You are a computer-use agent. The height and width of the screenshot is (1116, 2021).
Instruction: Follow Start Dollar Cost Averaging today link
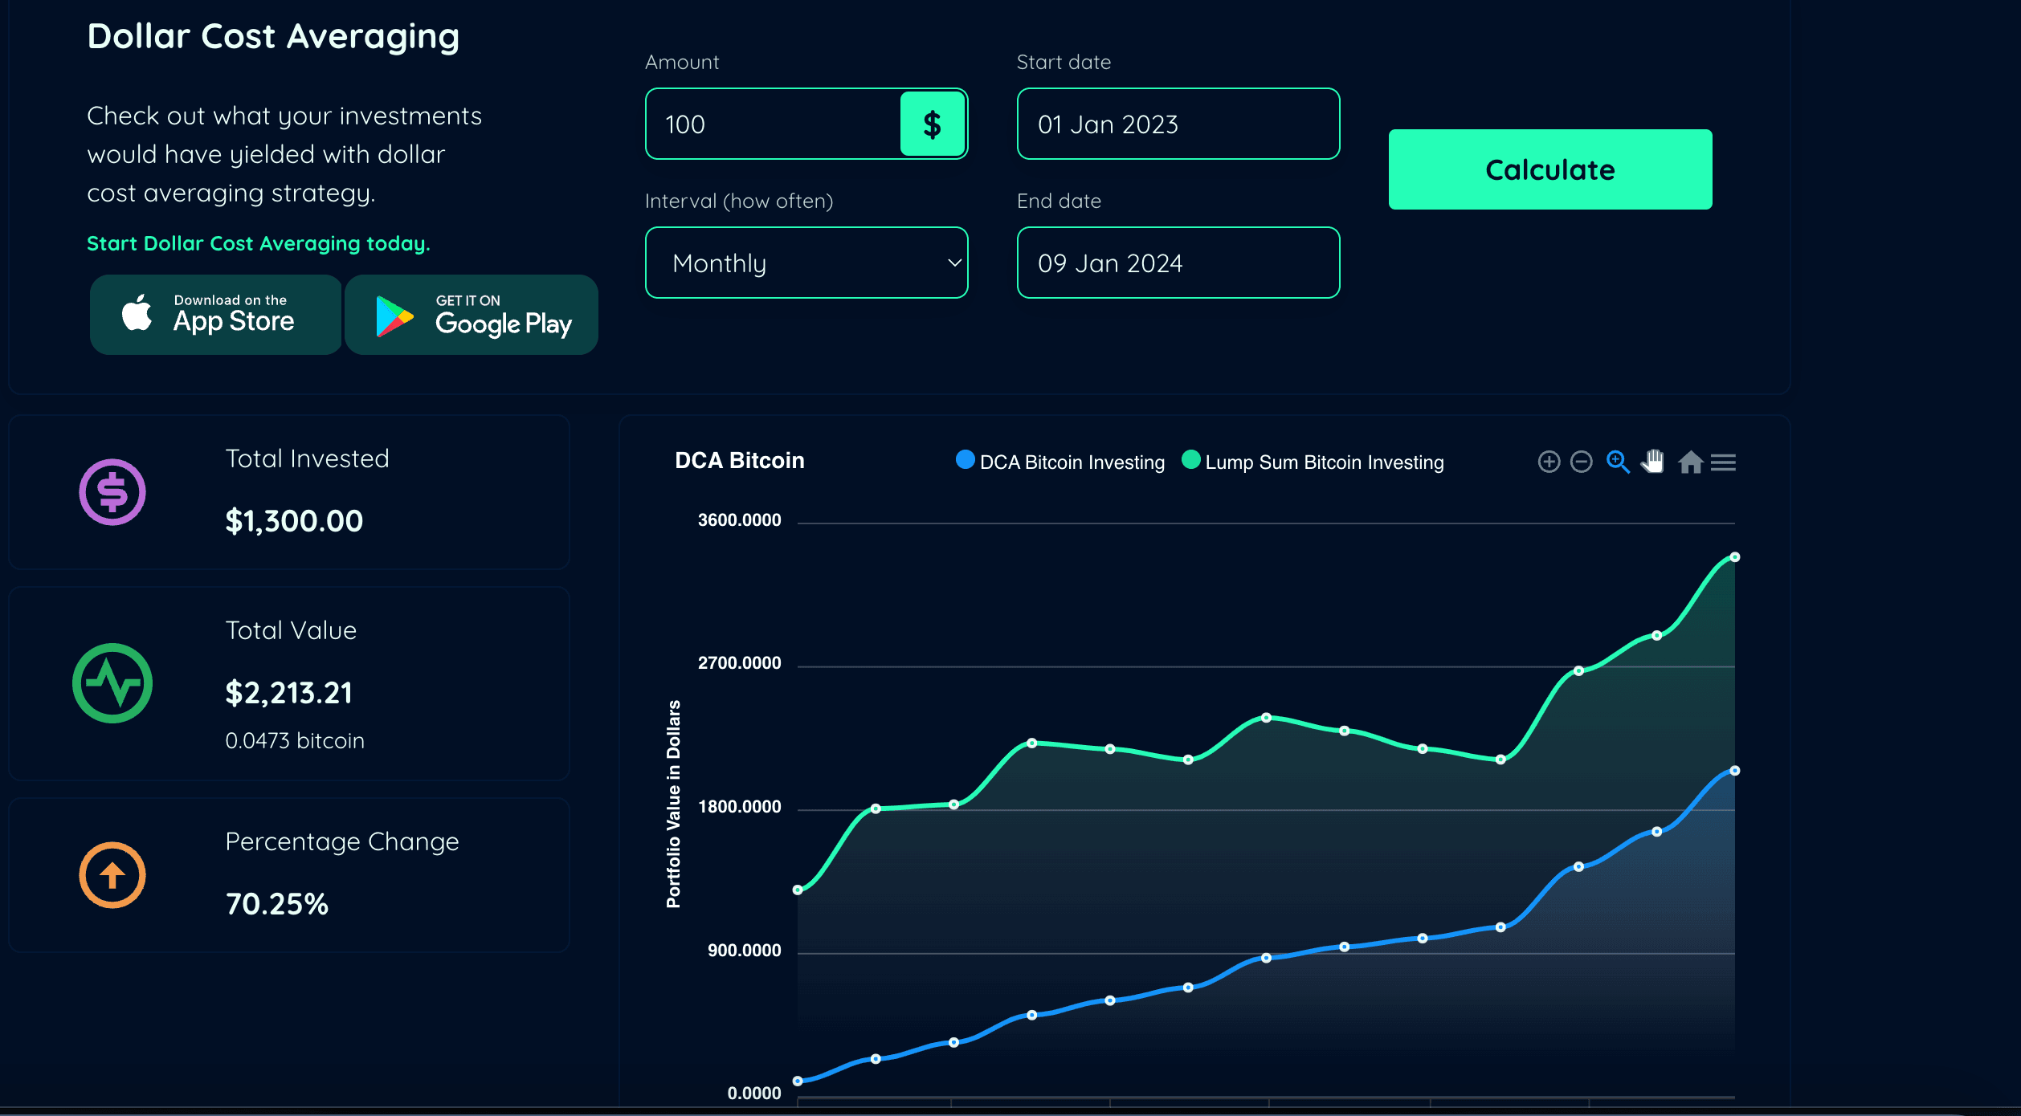pos(259,243)
